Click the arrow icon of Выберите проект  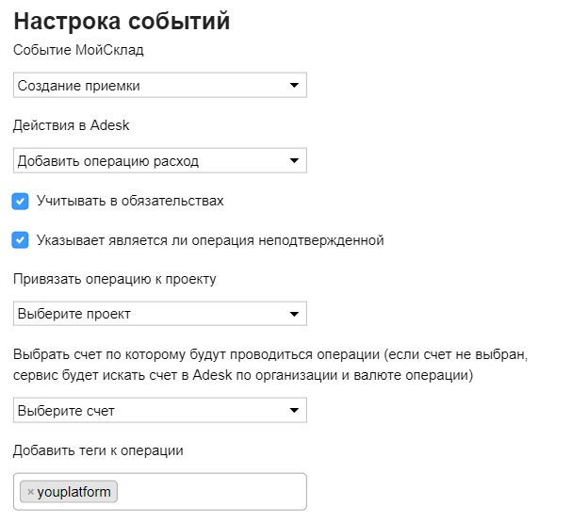pos(294,314)
